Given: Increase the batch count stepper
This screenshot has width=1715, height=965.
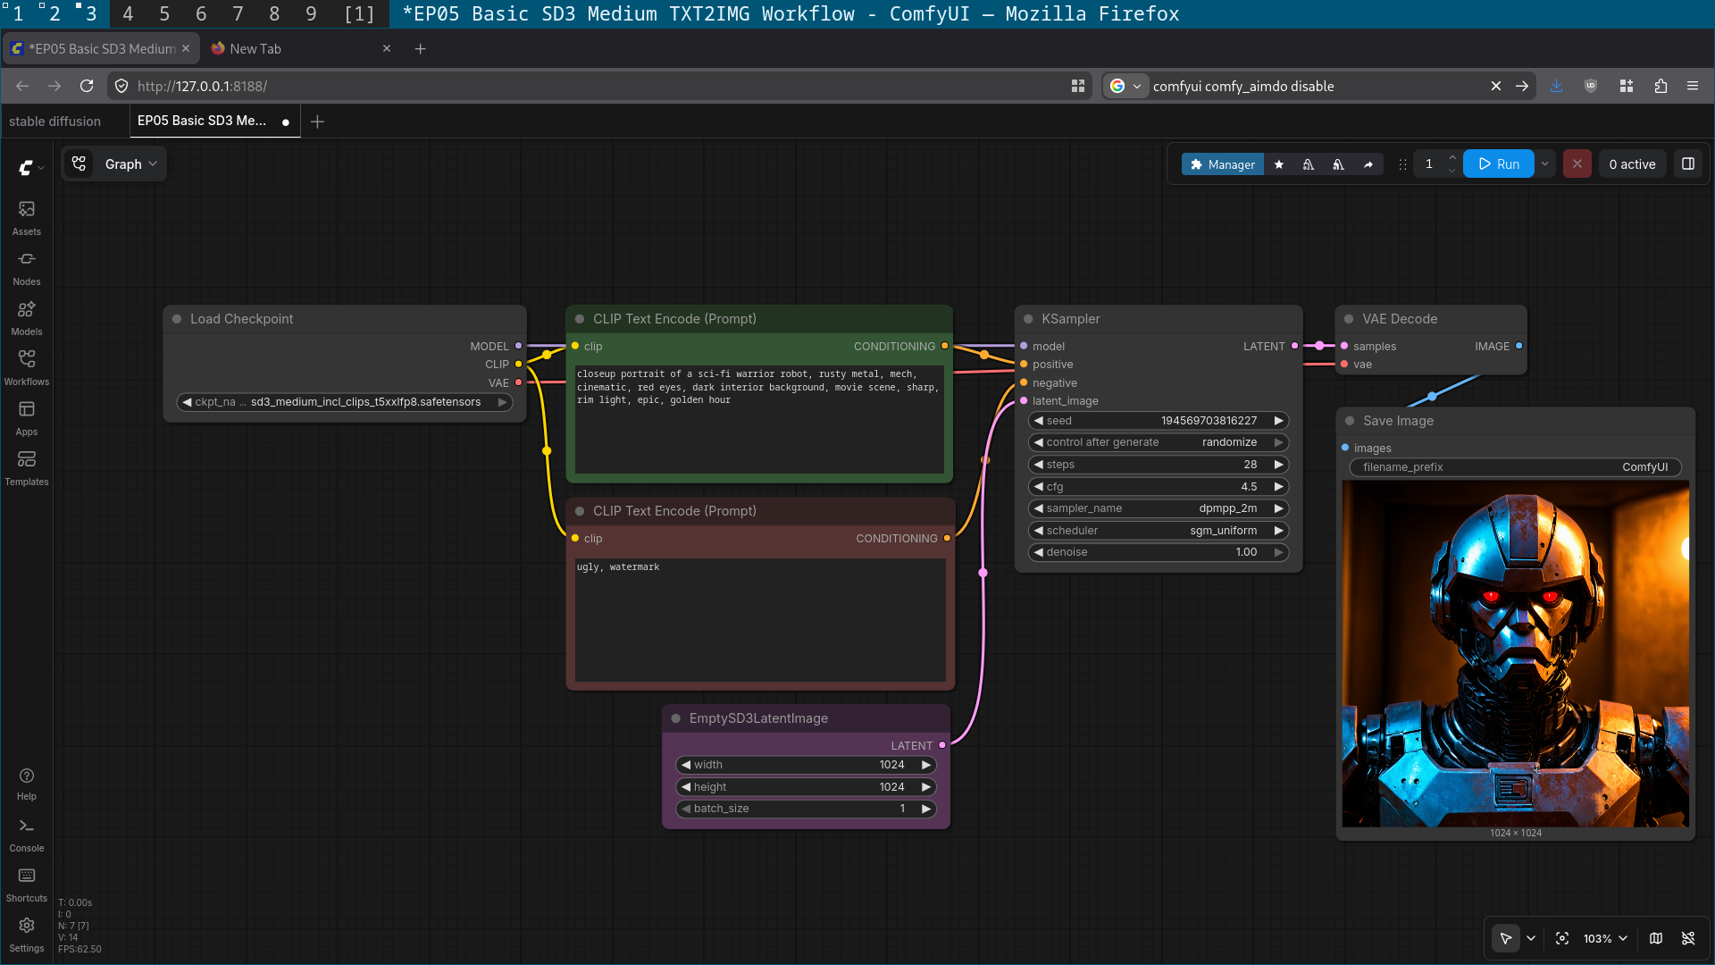Looking at the screenshot, I should 1452,158.
